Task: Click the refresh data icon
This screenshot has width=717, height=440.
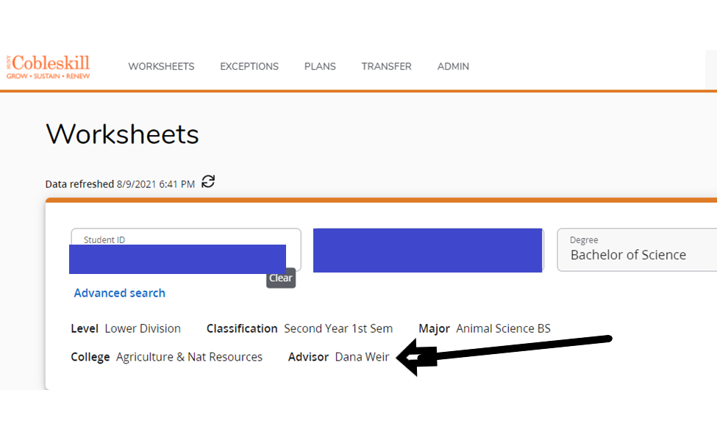Action: point(208,181)
